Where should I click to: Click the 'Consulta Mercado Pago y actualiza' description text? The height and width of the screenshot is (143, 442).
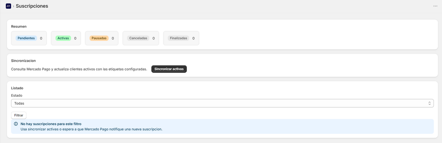pos(79,69)
